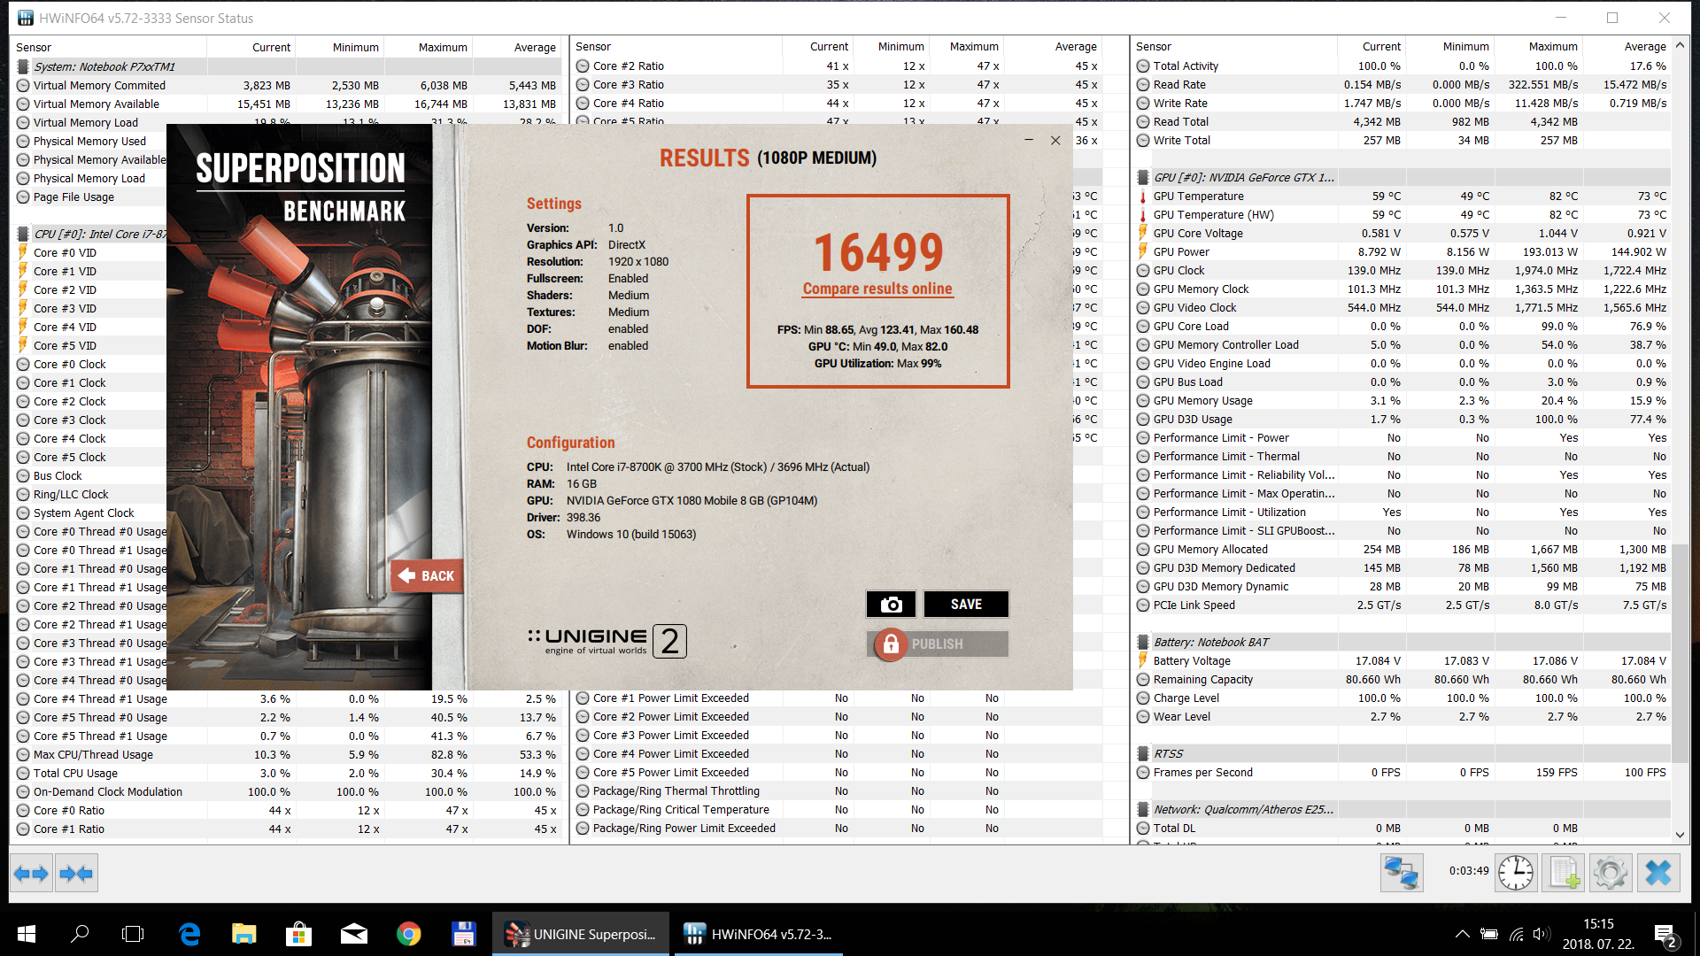
Task: Select the Total Activity row
Action: tap(1402, 66)
